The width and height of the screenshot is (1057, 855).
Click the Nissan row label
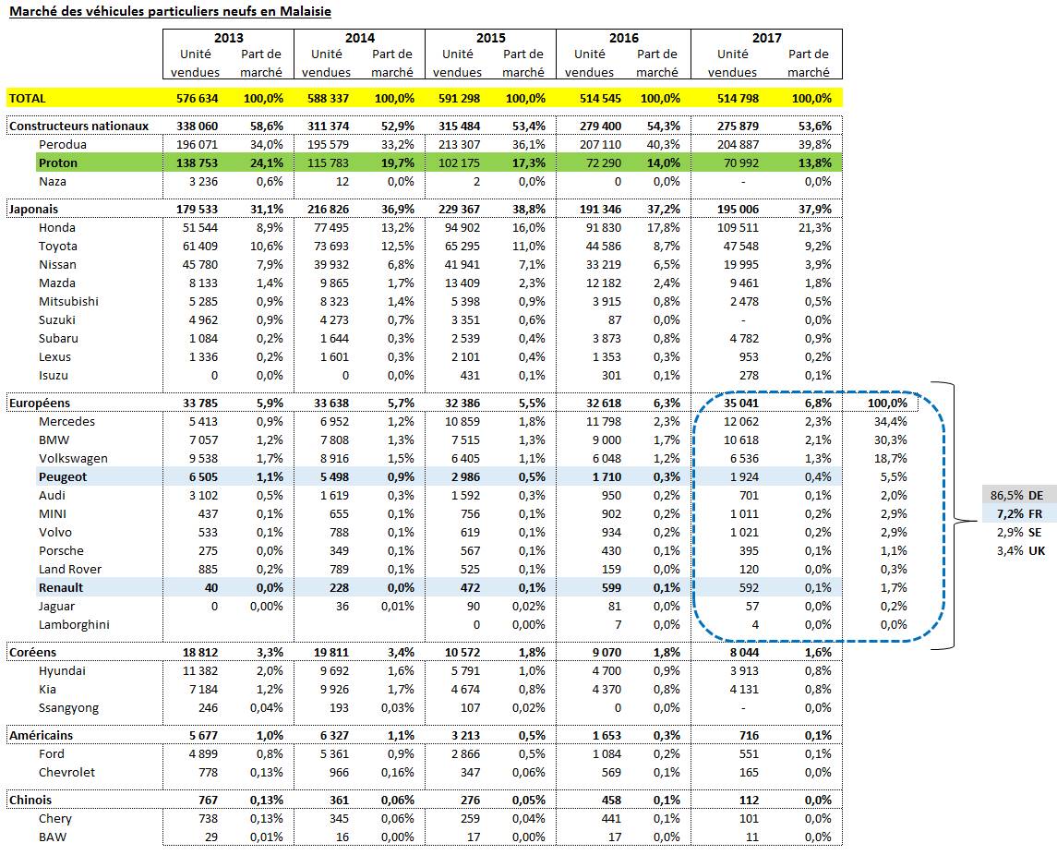57,265
